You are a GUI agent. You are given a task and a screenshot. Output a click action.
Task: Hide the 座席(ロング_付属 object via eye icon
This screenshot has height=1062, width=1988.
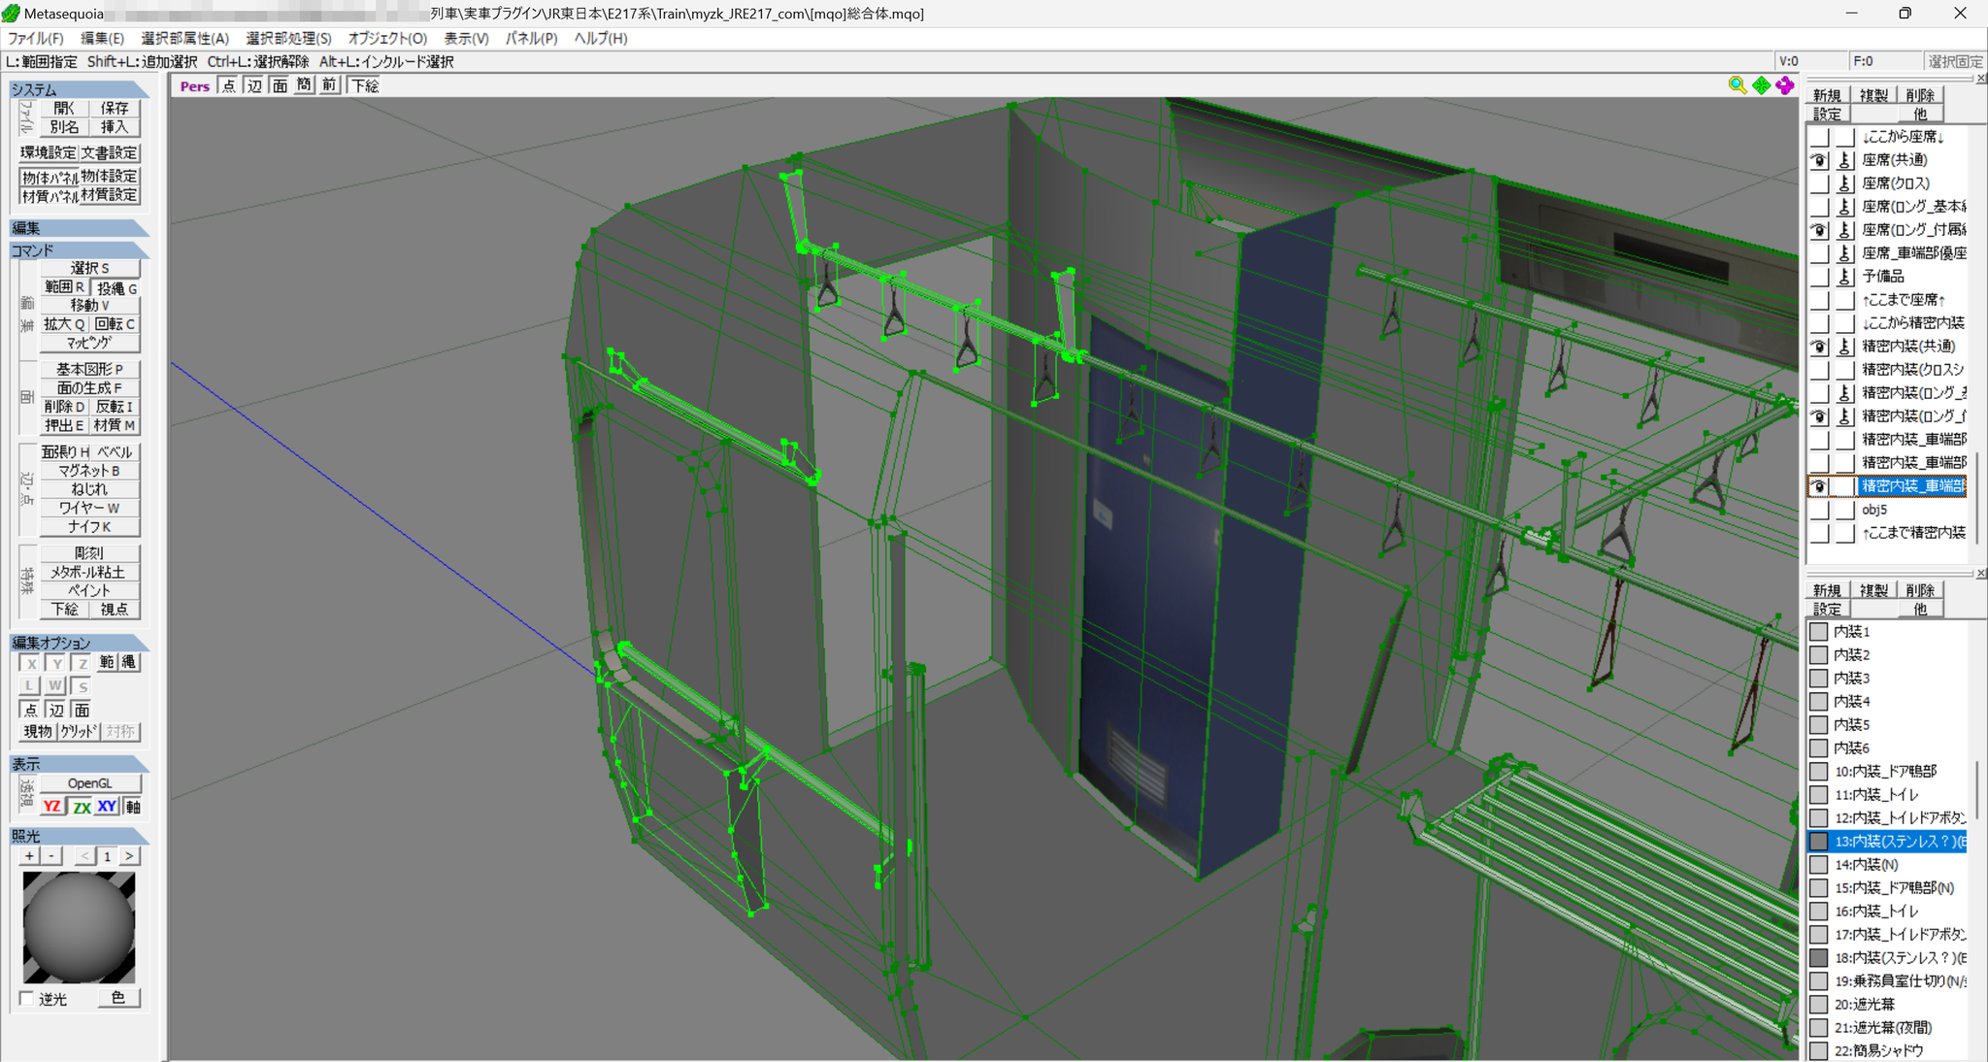tap(1819, 230)
